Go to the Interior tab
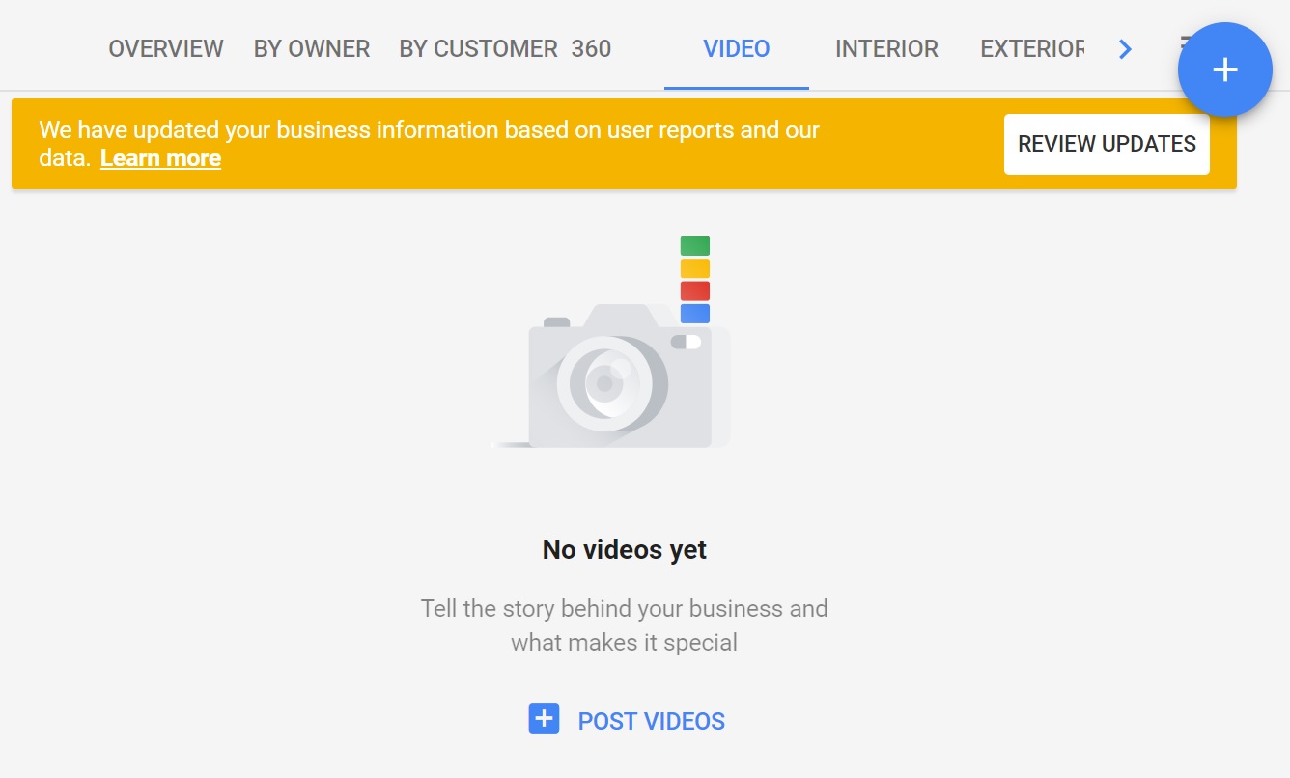1290x778 pixels. pos(886,48)
